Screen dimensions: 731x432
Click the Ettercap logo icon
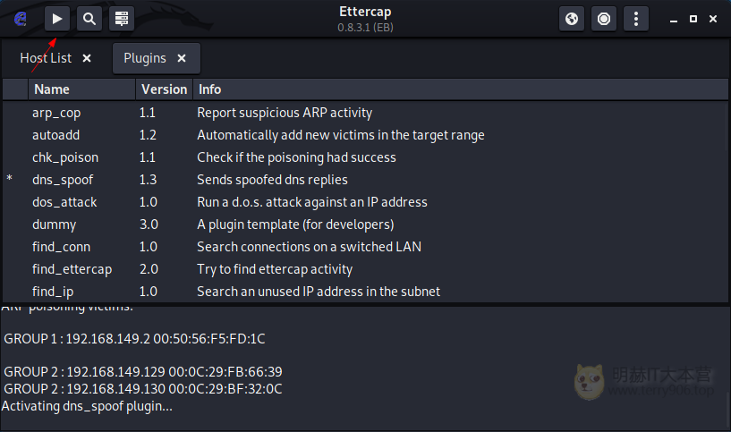20,19
